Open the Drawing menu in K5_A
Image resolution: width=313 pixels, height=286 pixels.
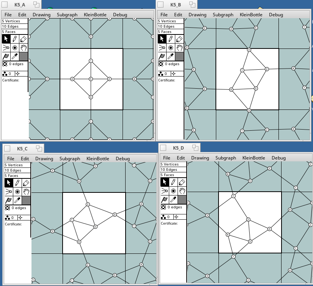pyautogui.click(x=41, y=15)
